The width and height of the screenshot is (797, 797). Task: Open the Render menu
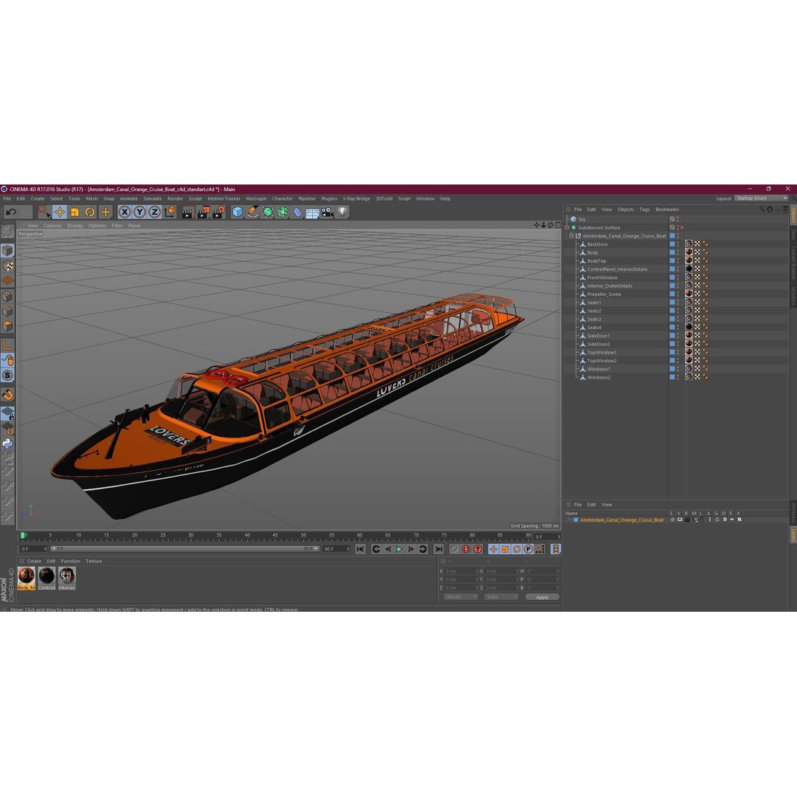(x=175, y=199)
